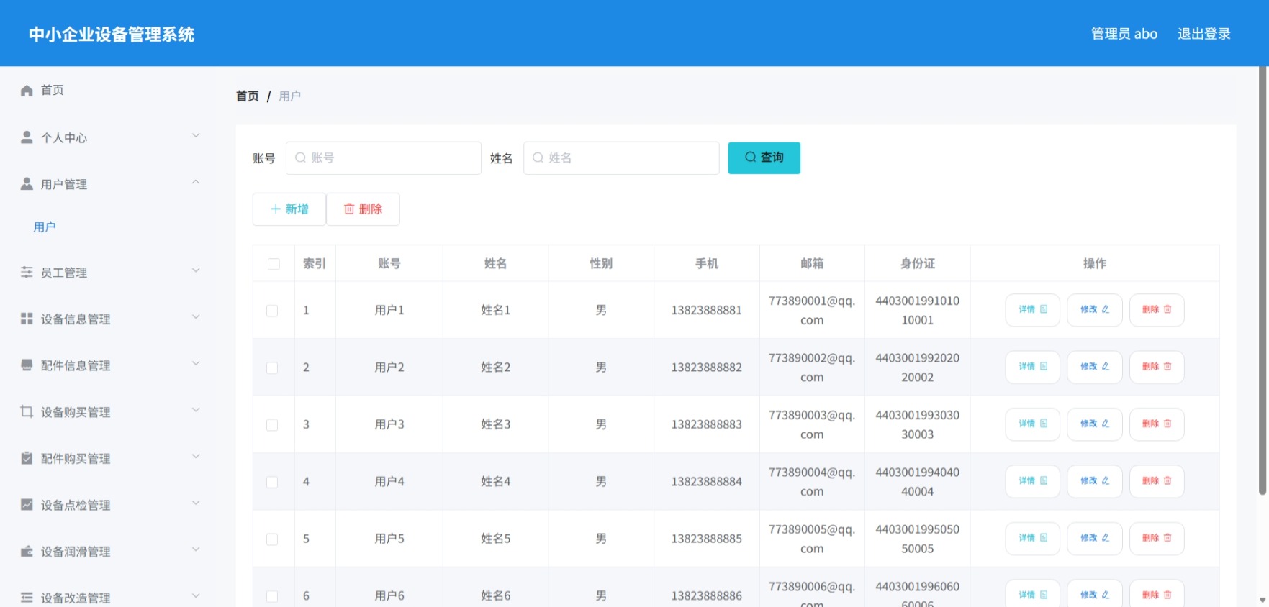Go to 首页 via the breadcrumb

pos(247,96)
